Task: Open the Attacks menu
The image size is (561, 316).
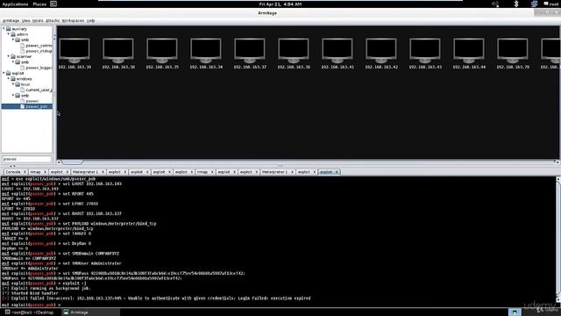Action: click(x=53, y=21)
